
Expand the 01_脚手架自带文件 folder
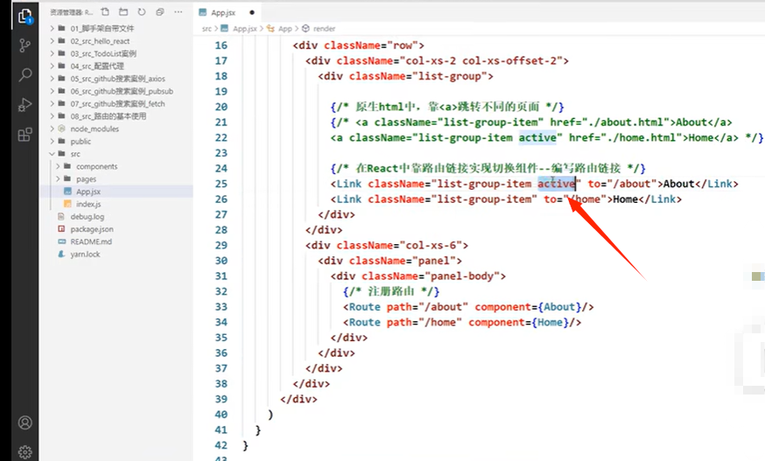tap(102, 28)
